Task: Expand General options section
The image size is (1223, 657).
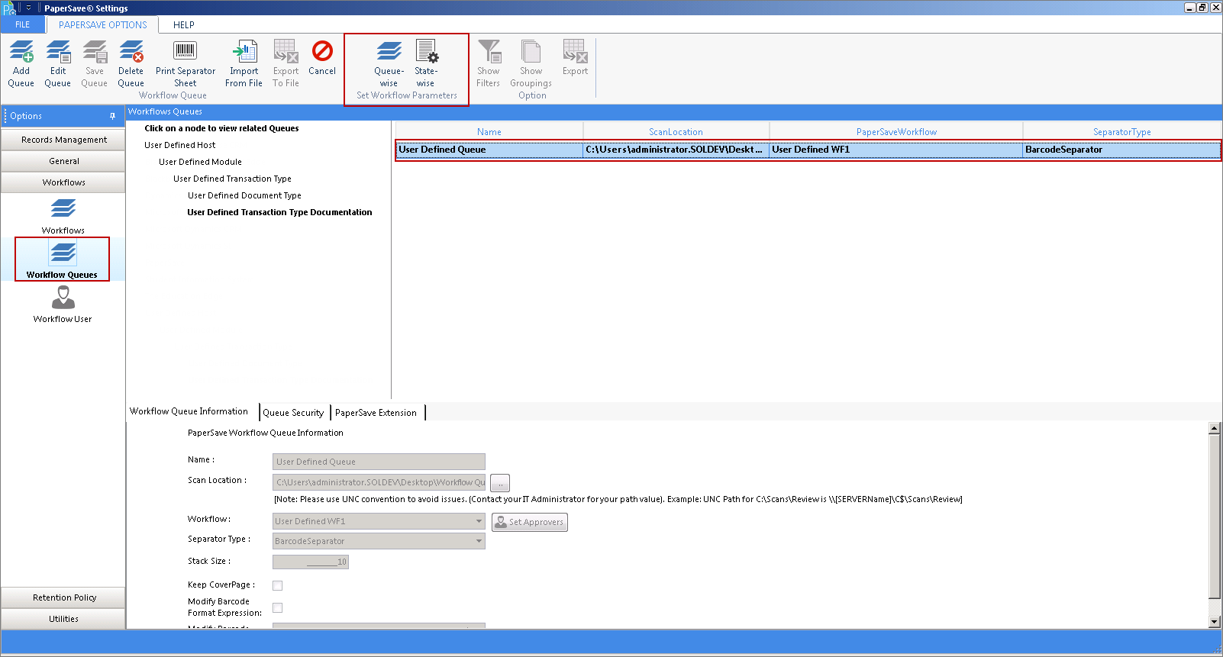Action: pyautogui.click(x=63, y=161)
